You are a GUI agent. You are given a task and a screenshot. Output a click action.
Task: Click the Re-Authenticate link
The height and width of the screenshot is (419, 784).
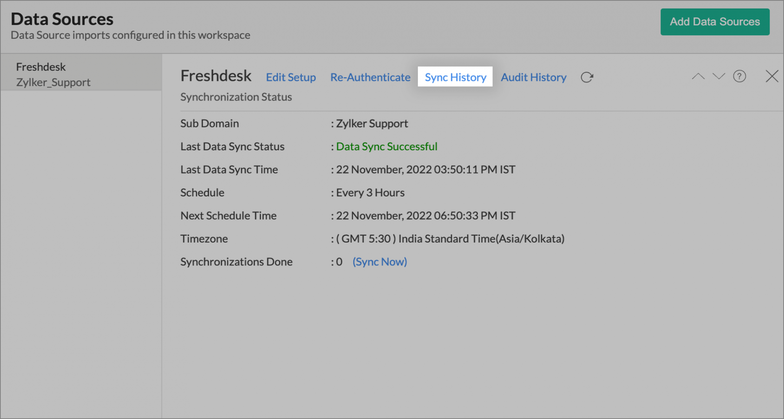tap(370, 77)
